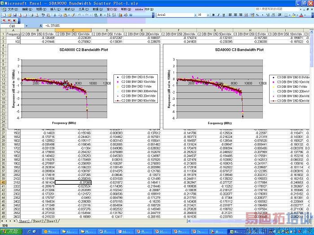The image size is (314, 235).
Task: Switch to the Sheet2 tab
Action: (38, 221)
